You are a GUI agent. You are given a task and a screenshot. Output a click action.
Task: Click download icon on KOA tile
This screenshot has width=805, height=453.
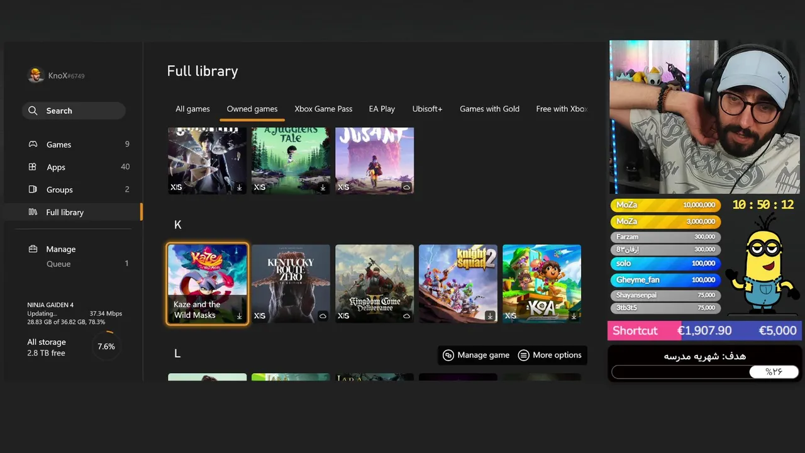click(x=574, y=316)
